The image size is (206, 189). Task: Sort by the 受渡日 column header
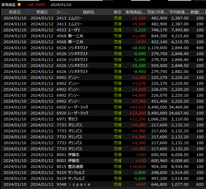click(x=42, y=12)
